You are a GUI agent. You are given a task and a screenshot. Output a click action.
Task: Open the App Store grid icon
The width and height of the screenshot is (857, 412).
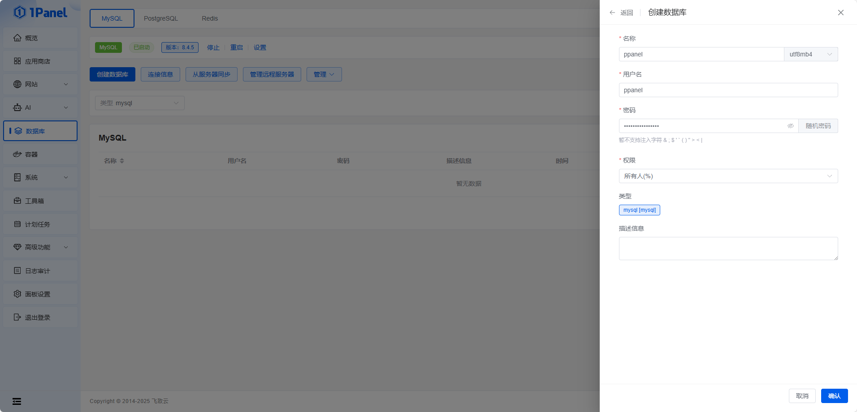(17, 61)
